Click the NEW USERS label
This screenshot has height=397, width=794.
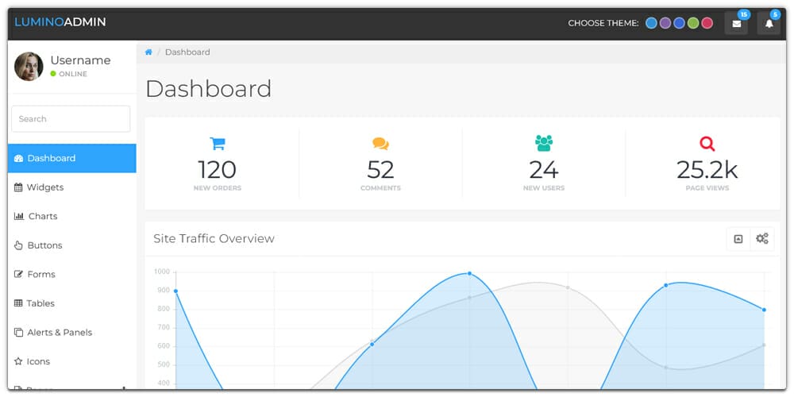(544, 188)
